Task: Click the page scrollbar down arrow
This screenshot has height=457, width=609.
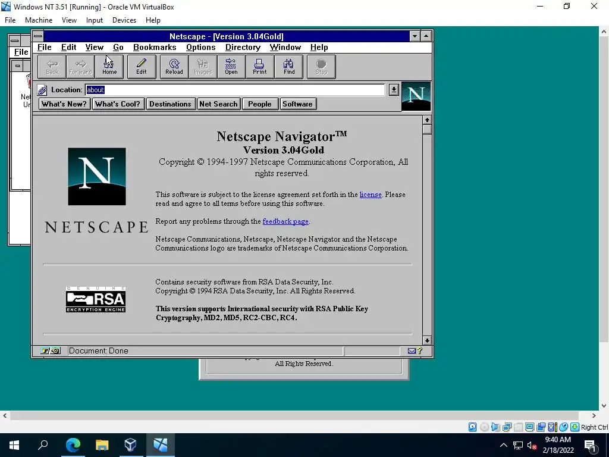Action: [x=427, y=340]
